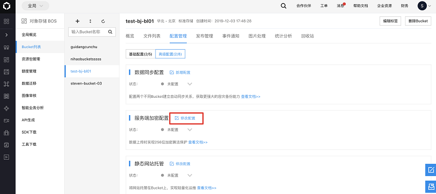Screen dimensions: 436x194
Task: Open 财务 in top navigation
Action: pos(405,6)
